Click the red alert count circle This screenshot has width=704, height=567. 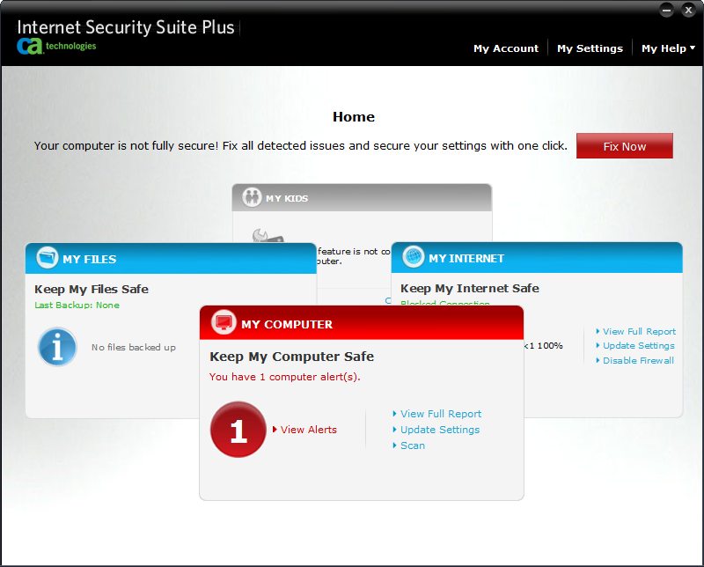click(x=238, y=430)
